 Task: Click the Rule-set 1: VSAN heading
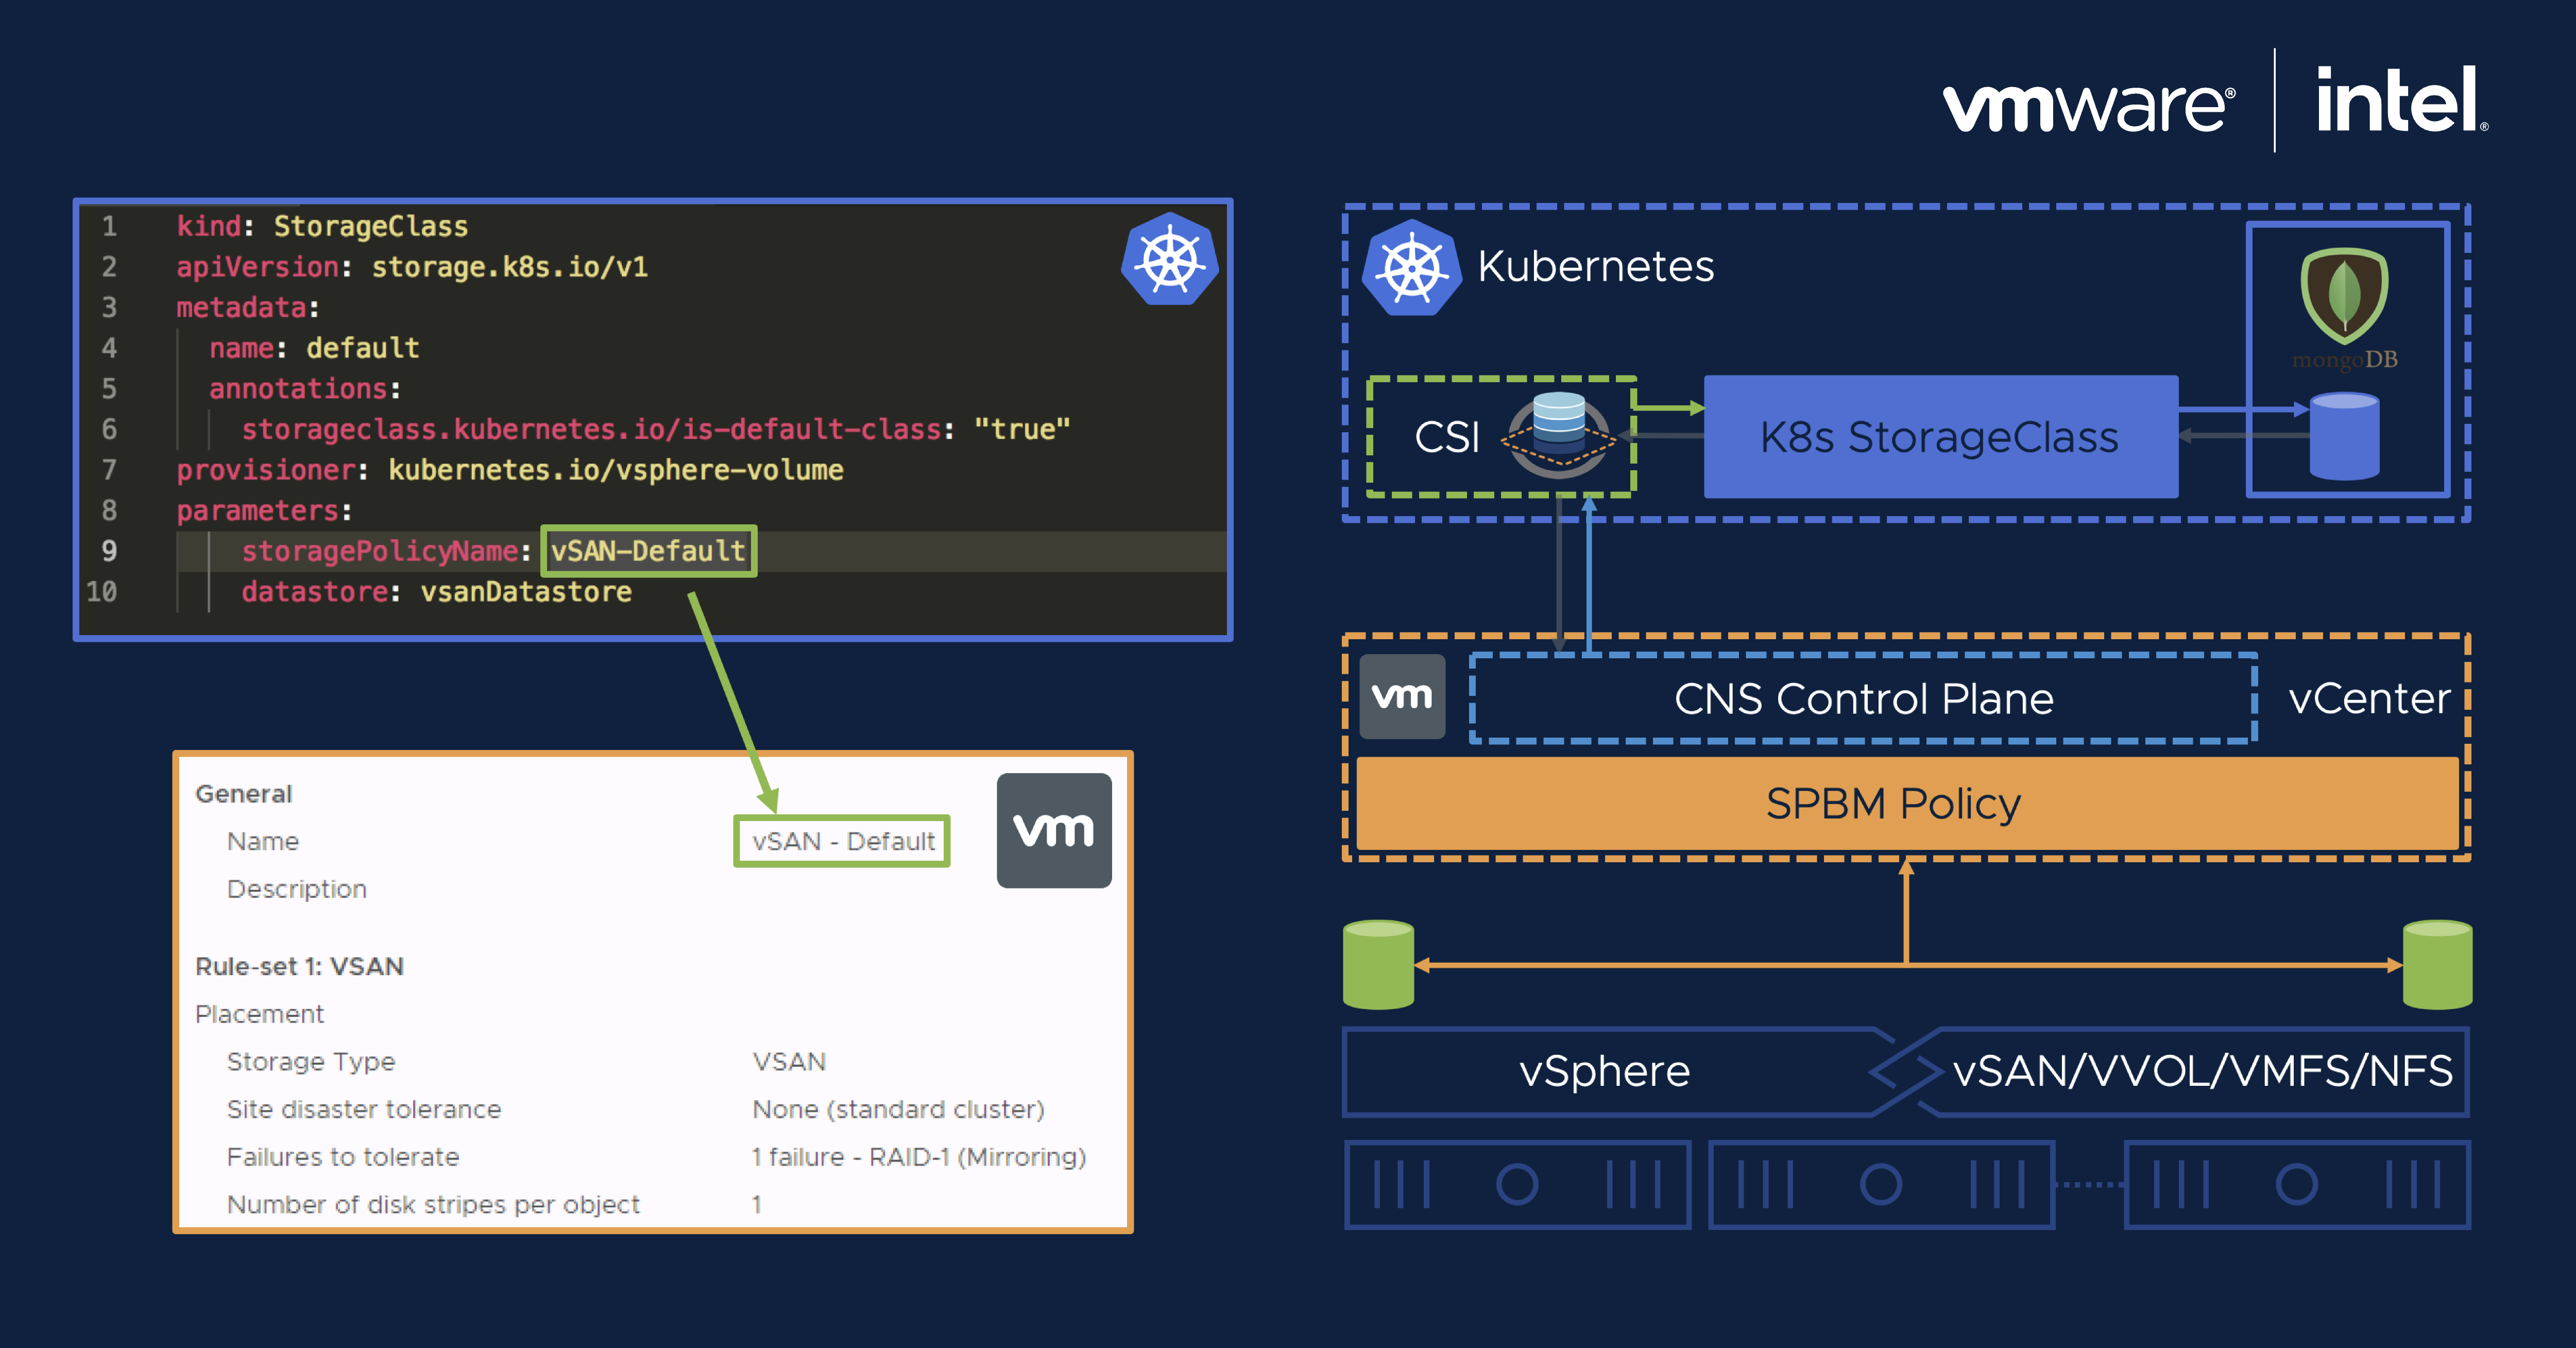[299, 966]
